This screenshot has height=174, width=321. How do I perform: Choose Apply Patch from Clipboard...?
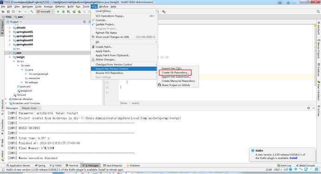(124, 56)
